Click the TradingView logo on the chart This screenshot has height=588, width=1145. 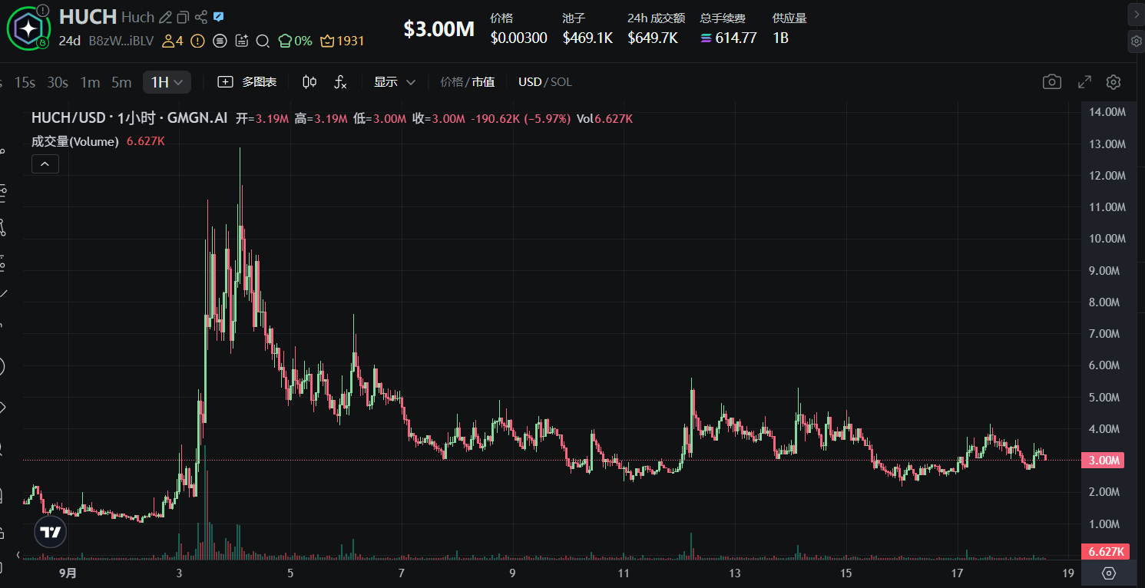pos(51,532)
